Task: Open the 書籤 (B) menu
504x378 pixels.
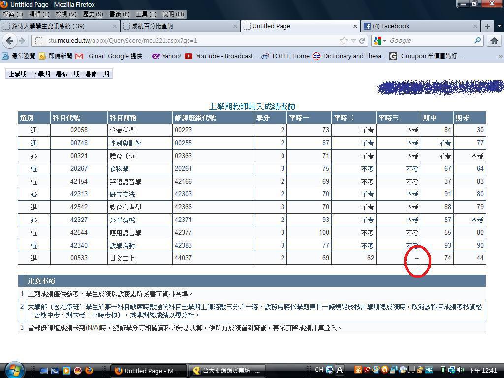Action: [119, 14]
